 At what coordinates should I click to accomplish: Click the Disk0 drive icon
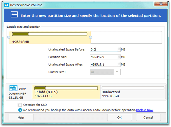[x=13, y=88]
